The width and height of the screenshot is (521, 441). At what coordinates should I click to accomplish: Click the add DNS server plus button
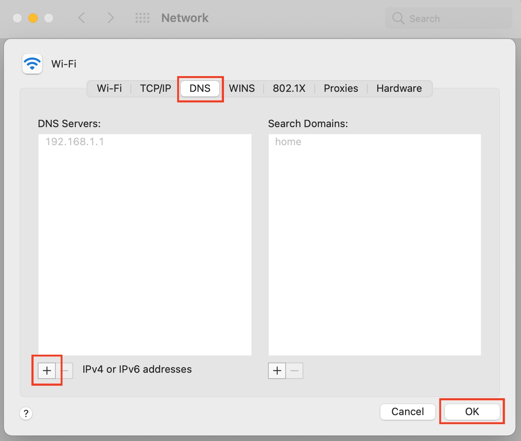[47, 370]
